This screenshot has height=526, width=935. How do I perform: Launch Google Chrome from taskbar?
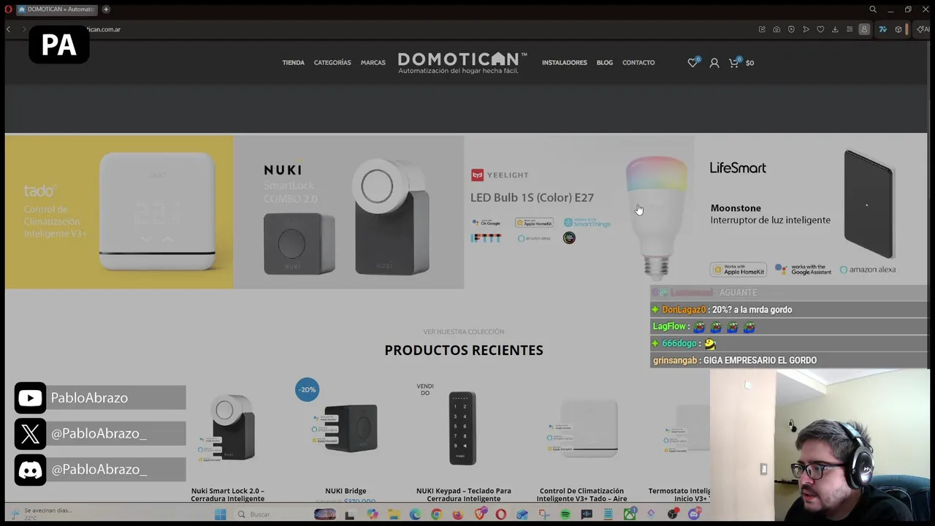437,514
